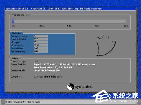The image size is (141, 105).
Task: Click the 100% progress marker
Action: (125, 26)
